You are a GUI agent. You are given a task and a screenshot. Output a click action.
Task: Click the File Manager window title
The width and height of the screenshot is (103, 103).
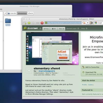(x=30, y=6)
